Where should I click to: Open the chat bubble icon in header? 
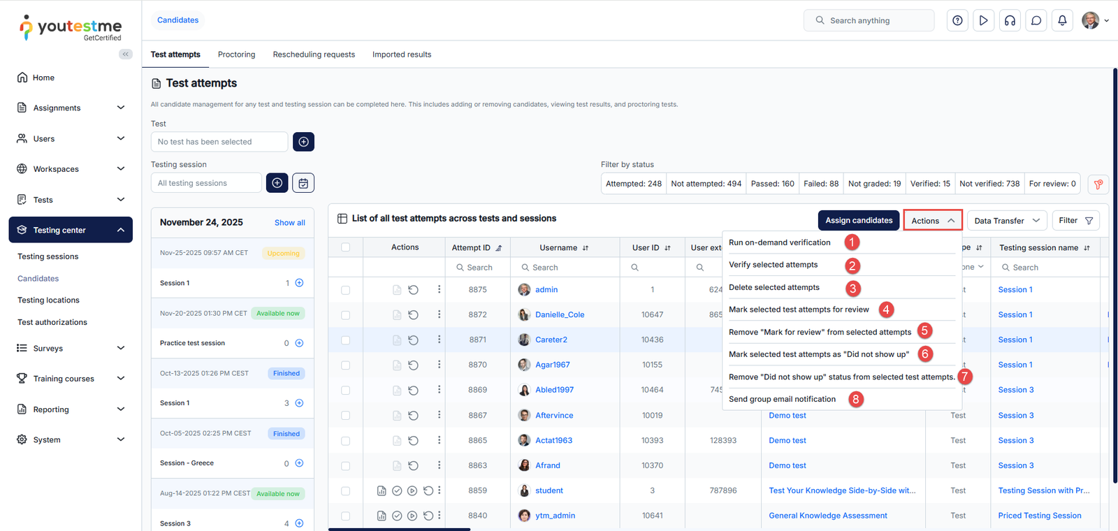tap(1036, 20)
